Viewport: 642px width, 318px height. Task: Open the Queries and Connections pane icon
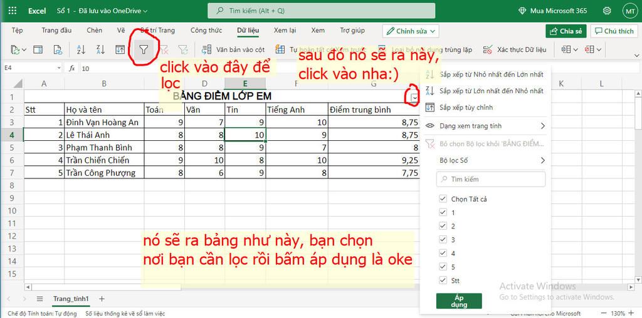38,50
